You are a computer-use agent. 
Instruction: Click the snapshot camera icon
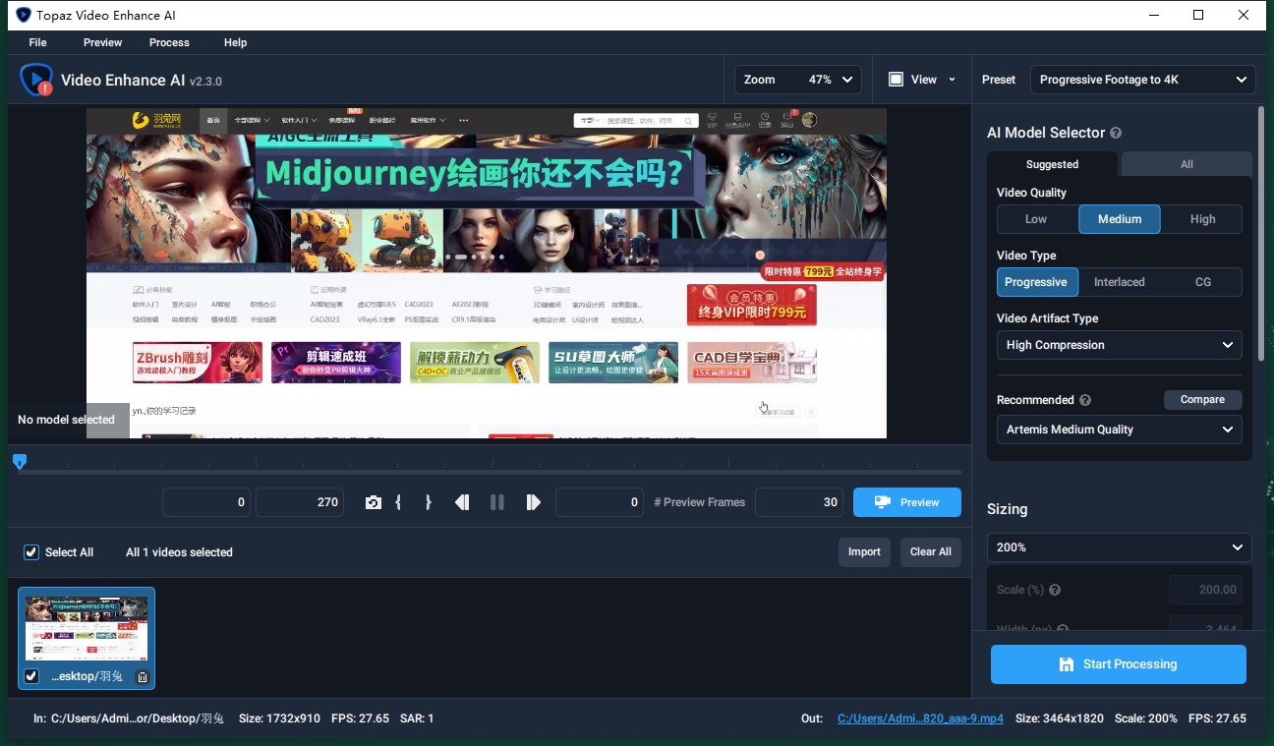373,502
